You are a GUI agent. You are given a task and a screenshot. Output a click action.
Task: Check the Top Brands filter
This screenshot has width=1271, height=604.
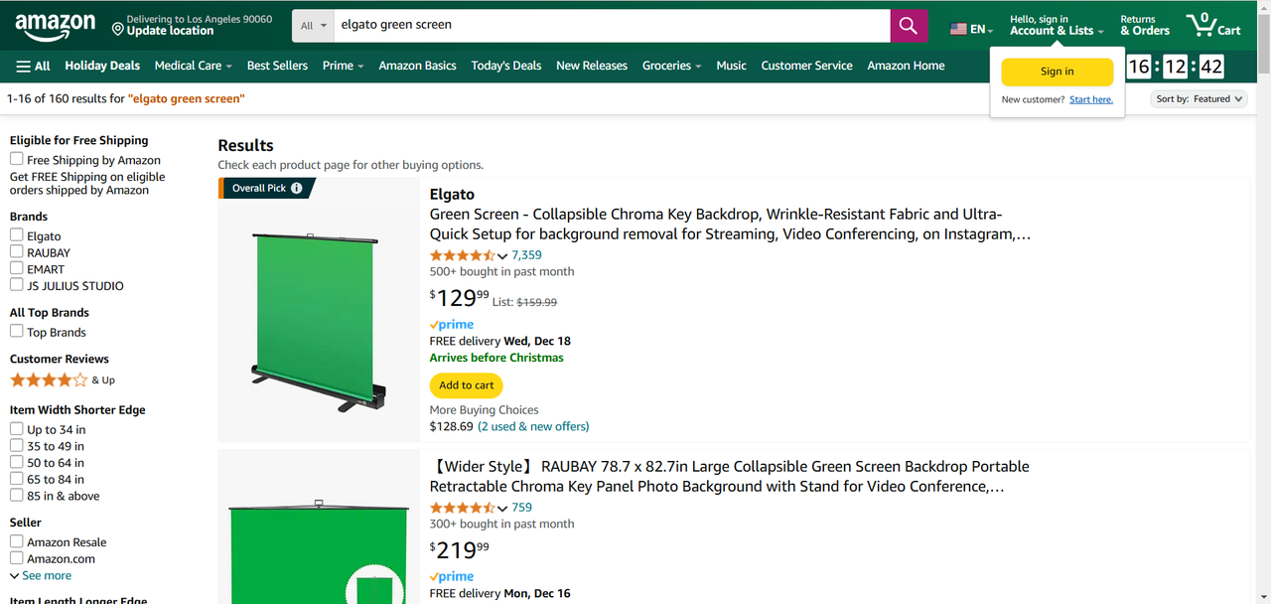(x=17, y=332)
